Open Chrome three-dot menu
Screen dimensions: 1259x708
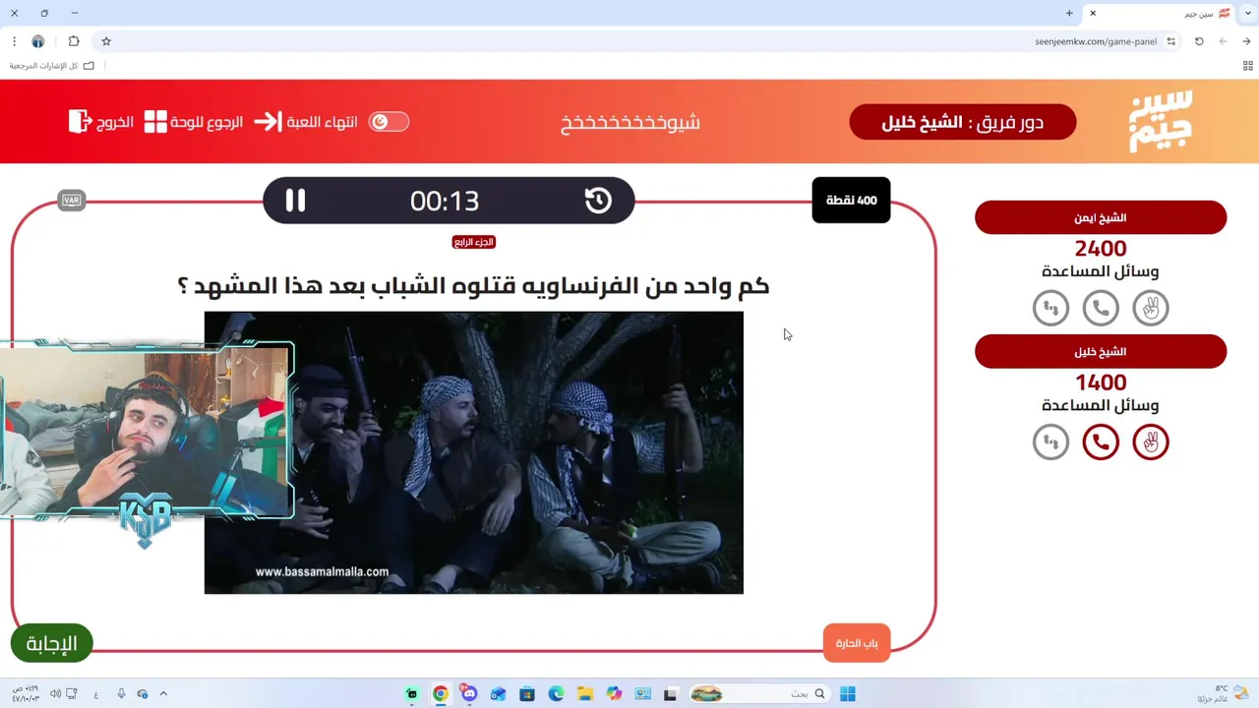tap(14, 41)
